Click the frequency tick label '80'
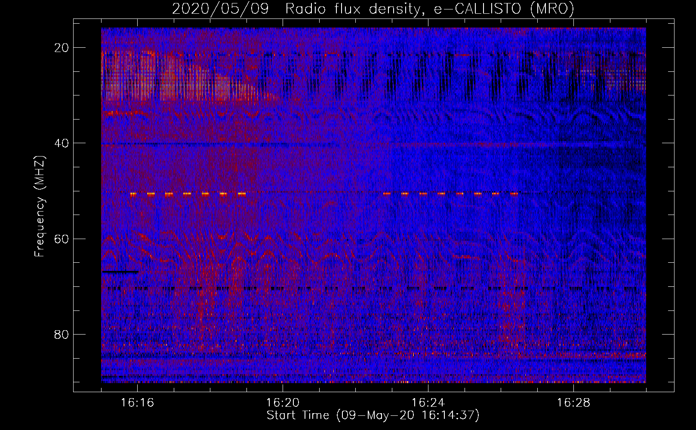The width and height of the screenshot is (696, 430). 62,334
